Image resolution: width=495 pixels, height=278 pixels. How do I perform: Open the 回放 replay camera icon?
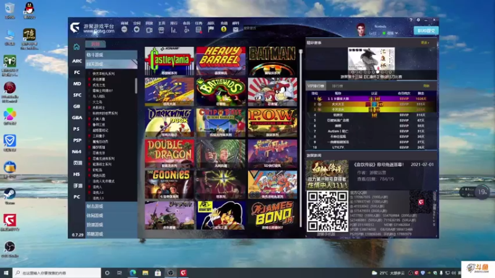pyautogui.click(x=149, y=30)
